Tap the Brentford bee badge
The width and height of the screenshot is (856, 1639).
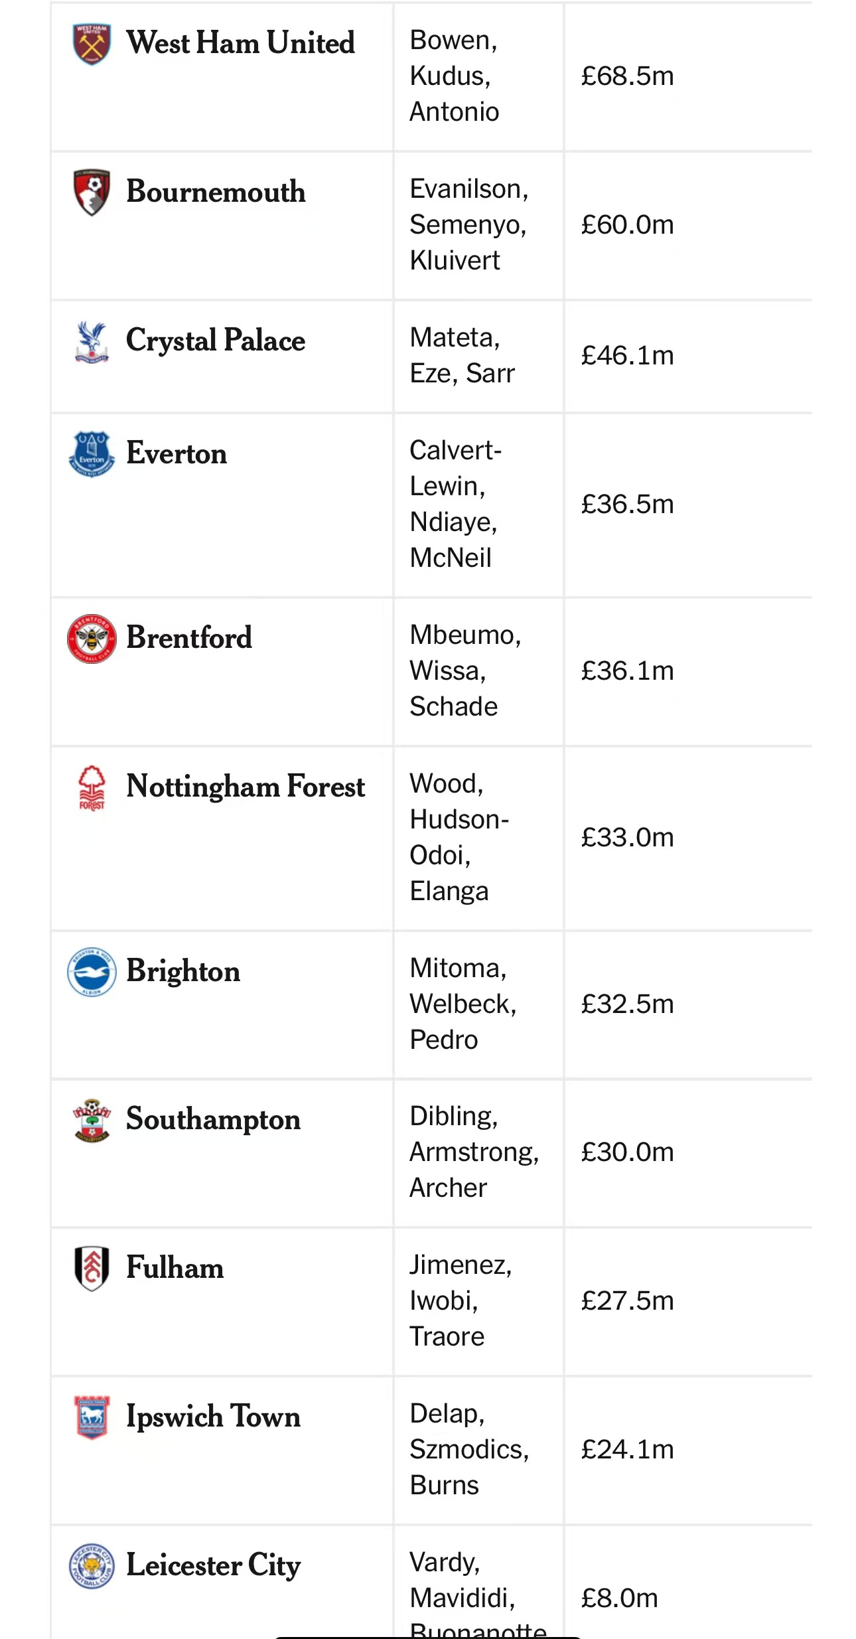[92, 639]
